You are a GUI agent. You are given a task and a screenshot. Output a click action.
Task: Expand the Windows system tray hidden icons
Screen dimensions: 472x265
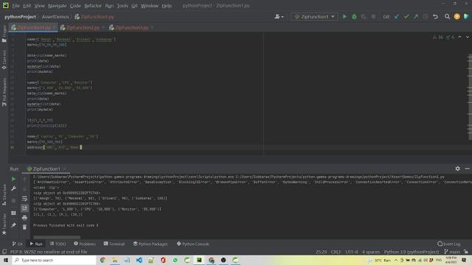(396, 260)
